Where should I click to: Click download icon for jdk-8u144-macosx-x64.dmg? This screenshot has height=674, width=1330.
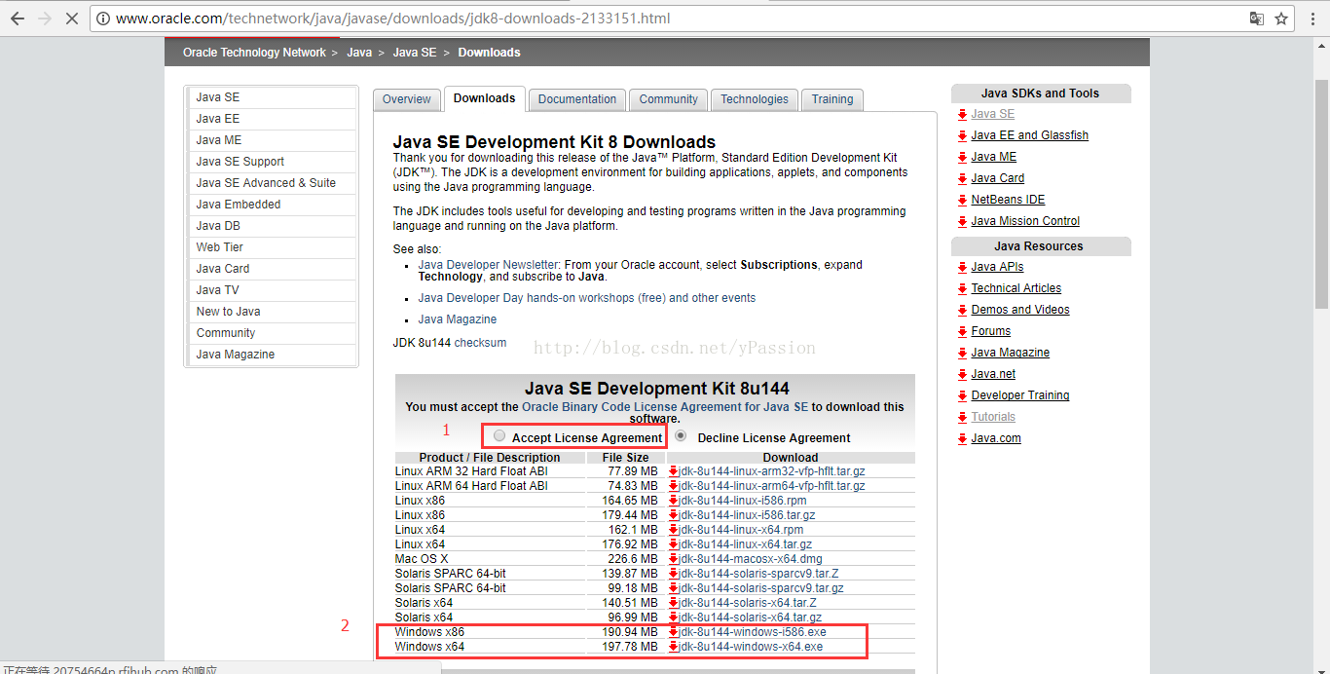click(673, 559)
